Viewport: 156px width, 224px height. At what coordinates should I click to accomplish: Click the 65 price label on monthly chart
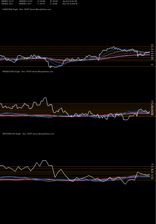coord(152,167)
